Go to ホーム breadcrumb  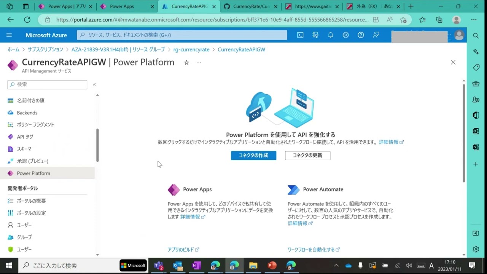(x=13, y=49)
